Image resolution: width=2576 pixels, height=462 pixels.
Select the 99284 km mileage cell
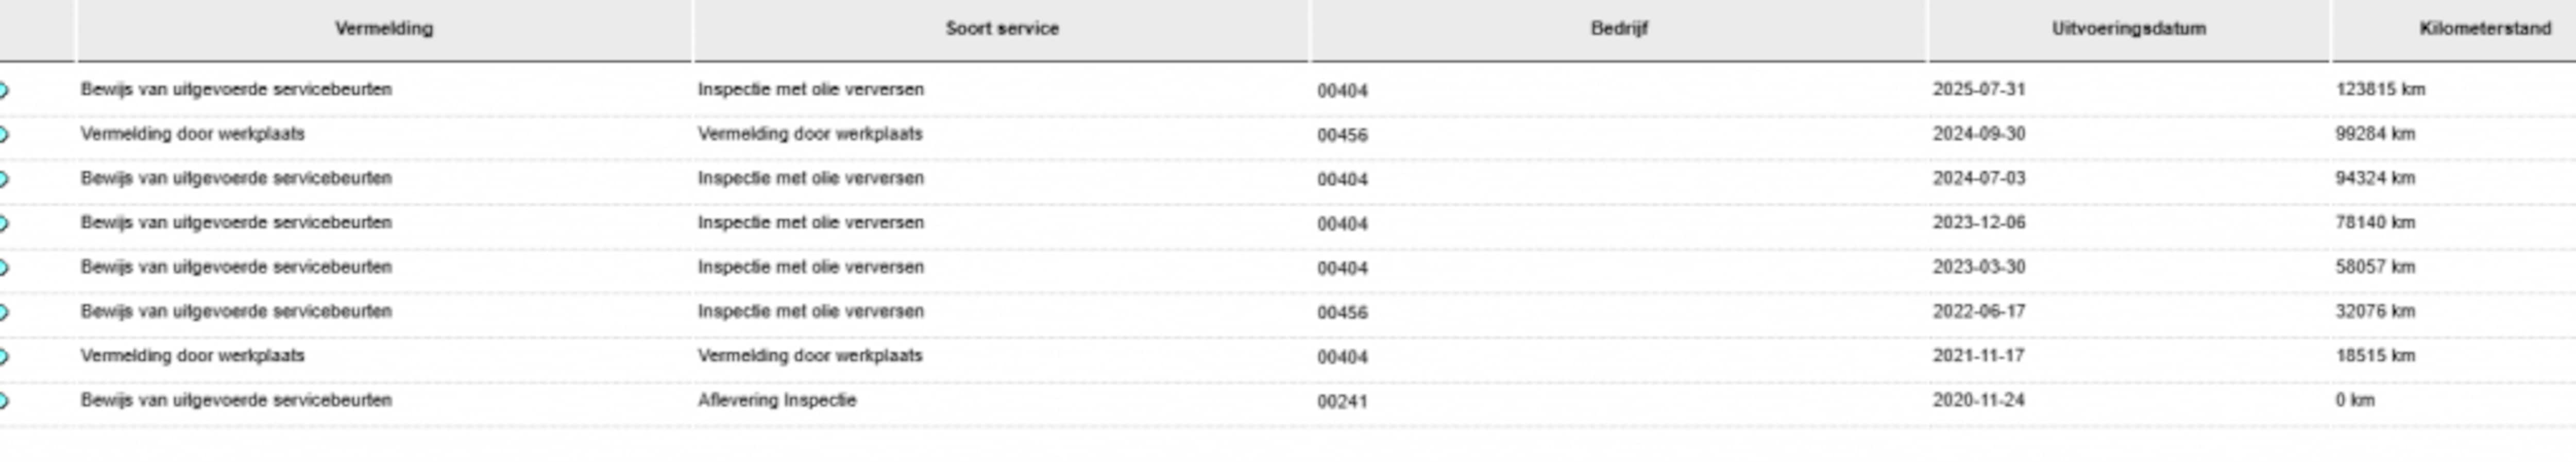click(2375, 134)
